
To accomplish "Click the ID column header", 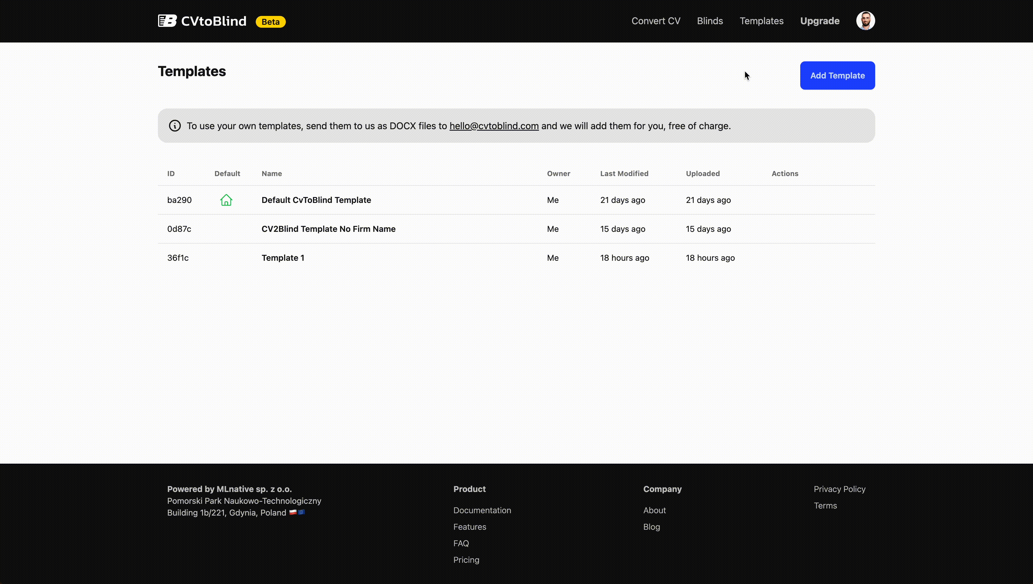I will (x=171, y=173).
